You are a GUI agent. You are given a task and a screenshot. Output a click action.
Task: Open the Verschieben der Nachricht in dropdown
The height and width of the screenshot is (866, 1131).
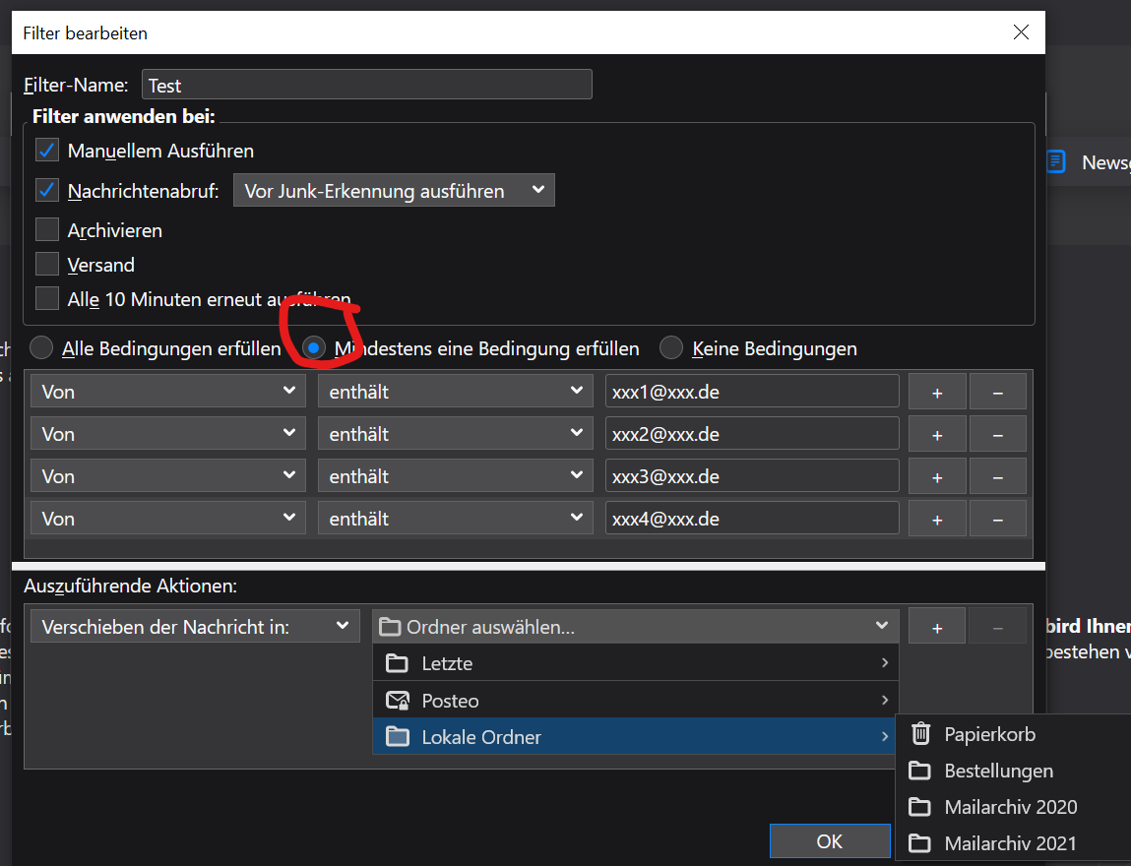point(193,627)
